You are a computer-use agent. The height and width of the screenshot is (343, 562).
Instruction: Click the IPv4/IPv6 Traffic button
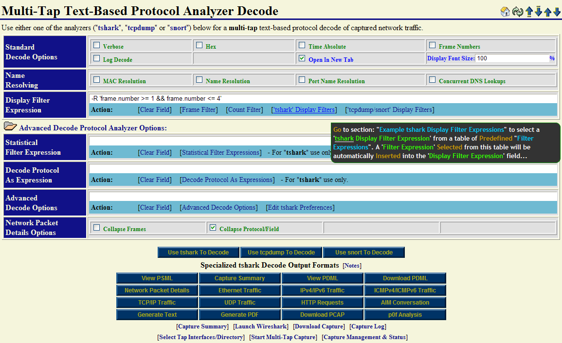click(322, 290)
